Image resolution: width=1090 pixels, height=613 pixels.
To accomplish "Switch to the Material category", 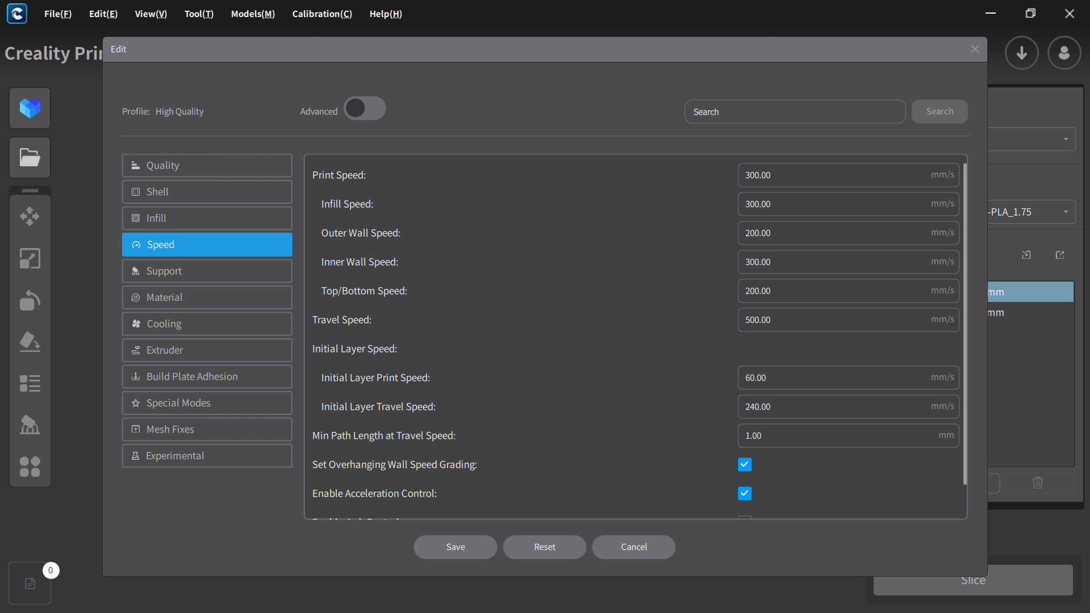I will pyautogui.click(x=207, y=297).
